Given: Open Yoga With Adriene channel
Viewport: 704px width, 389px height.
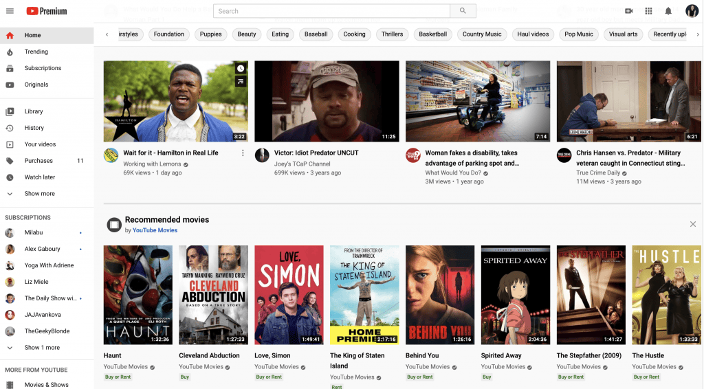Looking at the screenshot, I should click(47, 265).
